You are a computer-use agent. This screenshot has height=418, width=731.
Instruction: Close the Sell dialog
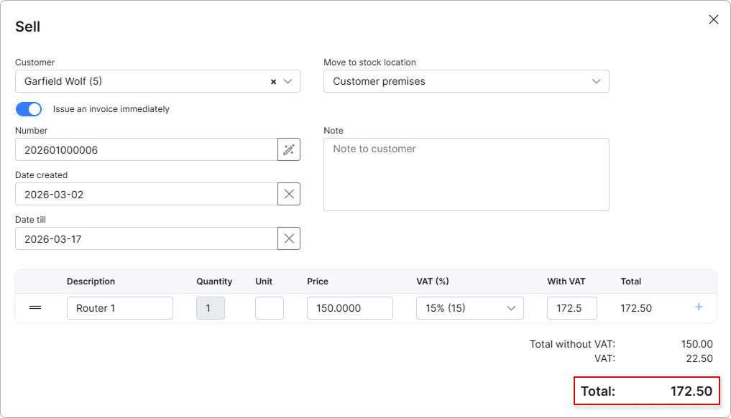(713, 19)
